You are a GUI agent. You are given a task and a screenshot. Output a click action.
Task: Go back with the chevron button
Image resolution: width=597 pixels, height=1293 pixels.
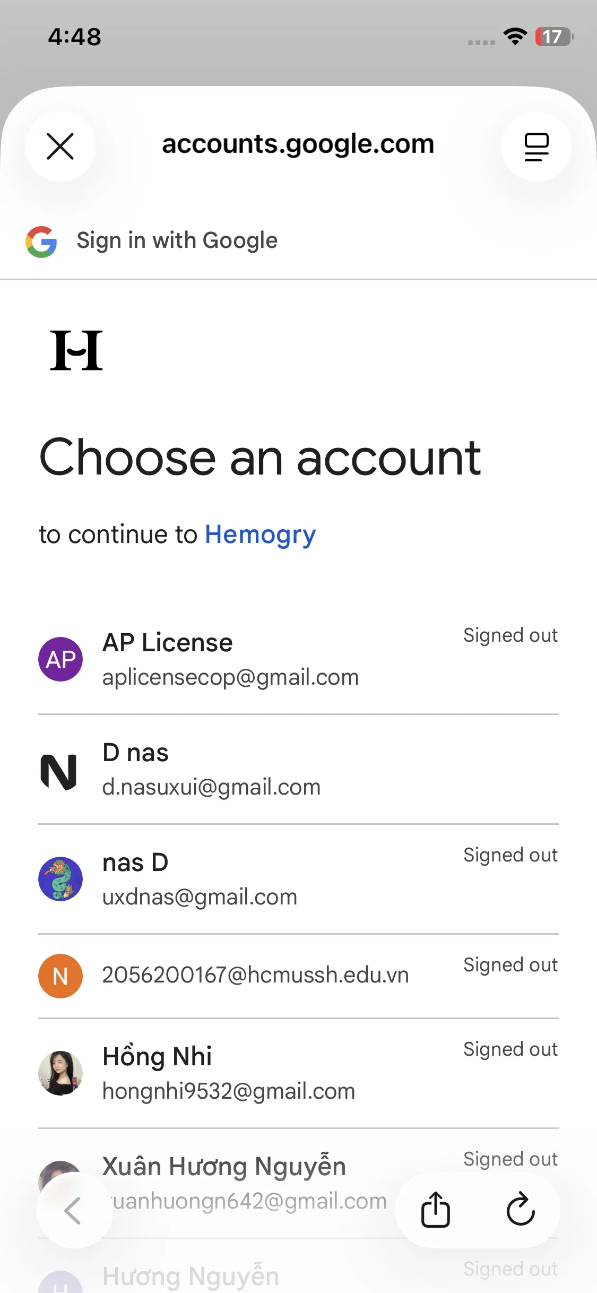click(74, 1210)
